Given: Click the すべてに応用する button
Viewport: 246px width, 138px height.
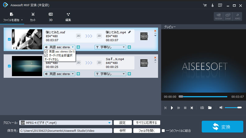Looking at the screenshot, I should tap(147, 123).
